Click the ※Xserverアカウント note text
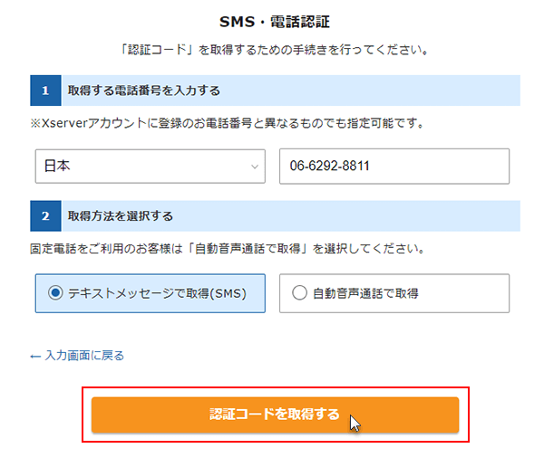The height and width of the screenshot is (458, 544). point(228,121)
